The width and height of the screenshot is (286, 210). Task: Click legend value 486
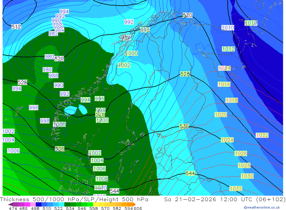(23, 208)
